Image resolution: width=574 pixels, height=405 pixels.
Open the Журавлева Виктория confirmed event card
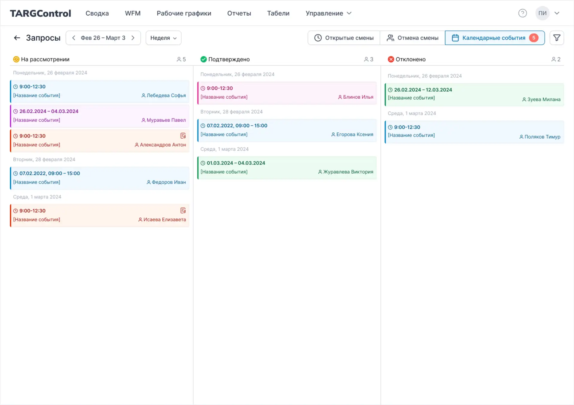point(287,168)
